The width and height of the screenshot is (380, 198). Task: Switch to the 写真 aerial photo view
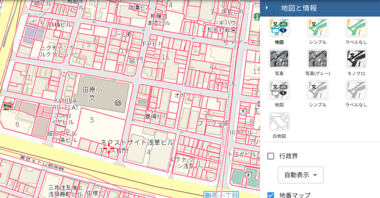[x=279, y=58]
